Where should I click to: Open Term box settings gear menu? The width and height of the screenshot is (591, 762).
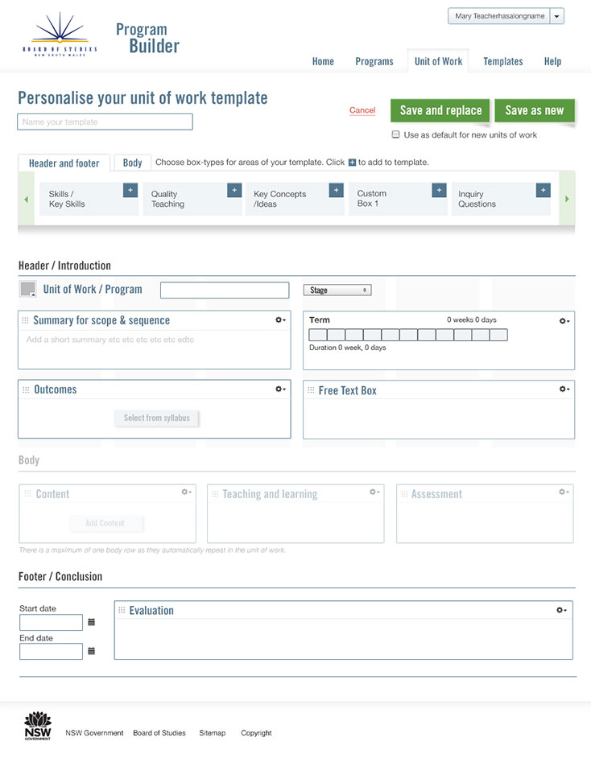[564, 321]
